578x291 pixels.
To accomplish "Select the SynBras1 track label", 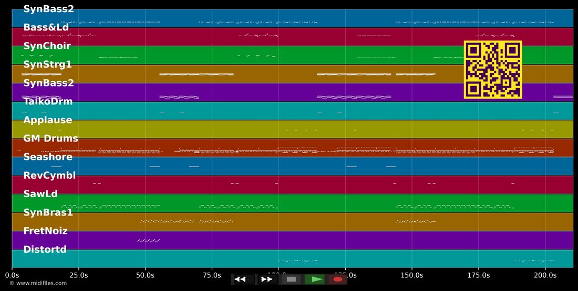I will click(x=48, y=213).
